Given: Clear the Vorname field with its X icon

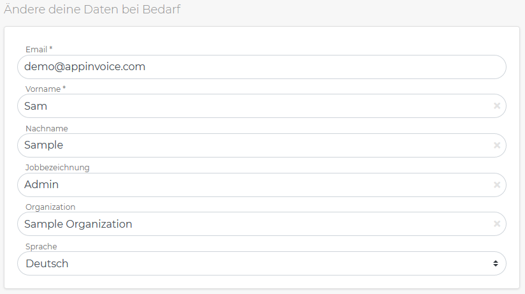Looking at the screenshot, I should 497,106.
